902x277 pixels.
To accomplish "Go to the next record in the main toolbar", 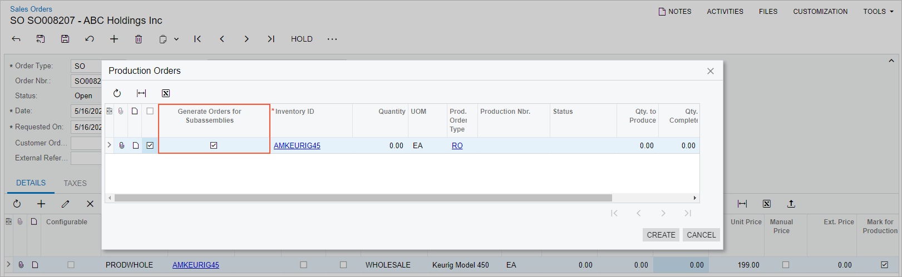I will click(x=247, y=39).
